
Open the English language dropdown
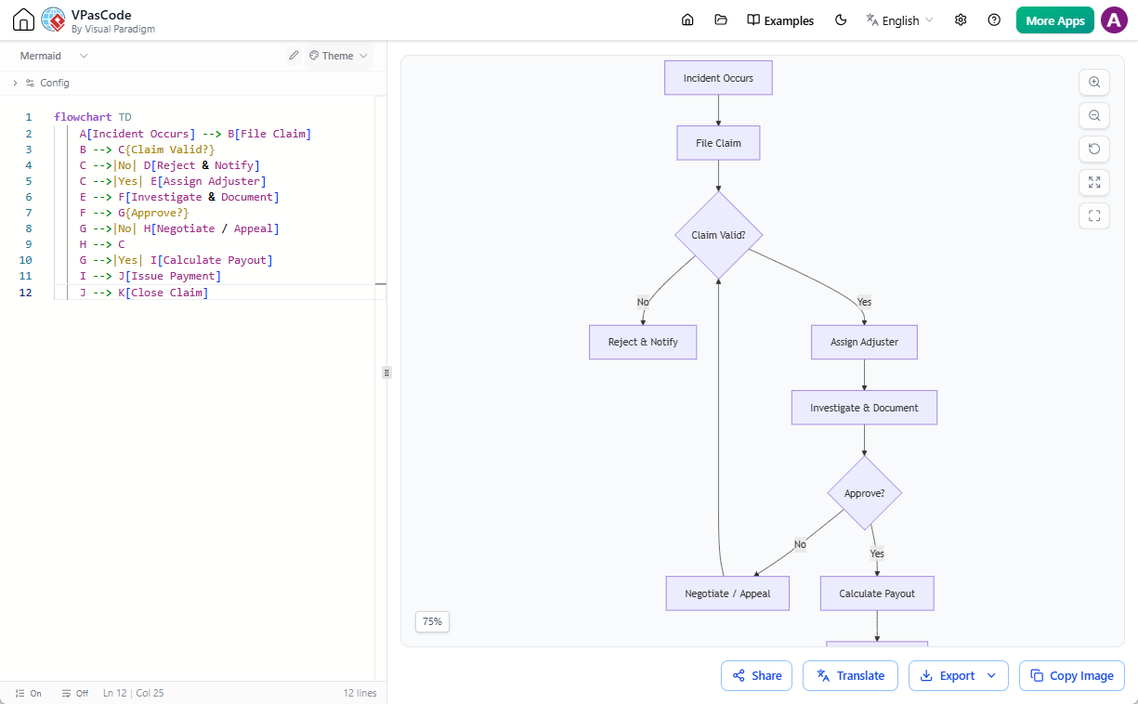(x=899, y=20)
